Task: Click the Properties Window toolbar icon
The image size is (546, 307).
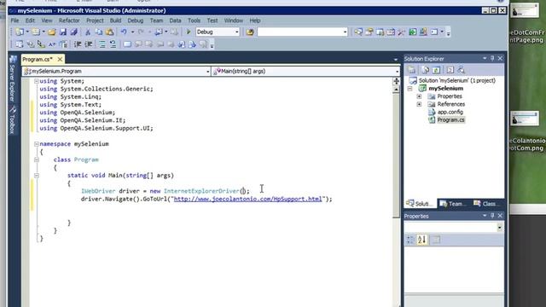Action: 369,32
